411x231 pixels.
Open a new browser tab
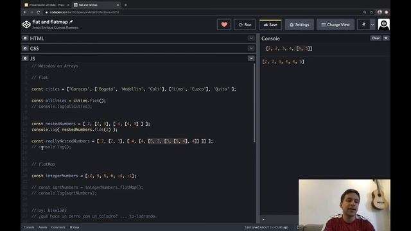click(x=126, y=5)
